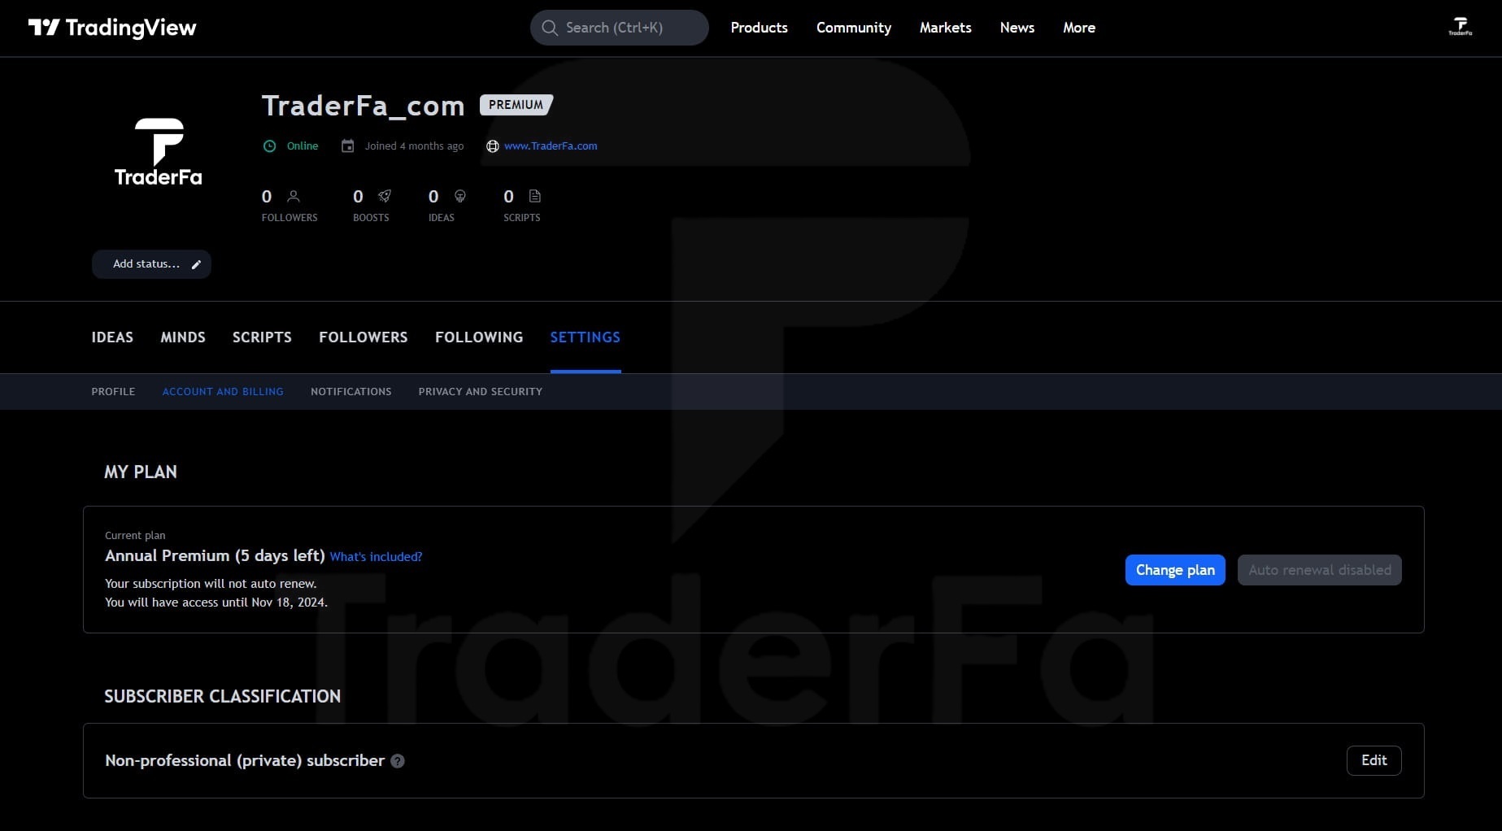Click the help question mark icon
1502x831 pixels.
tap(398, 761)
